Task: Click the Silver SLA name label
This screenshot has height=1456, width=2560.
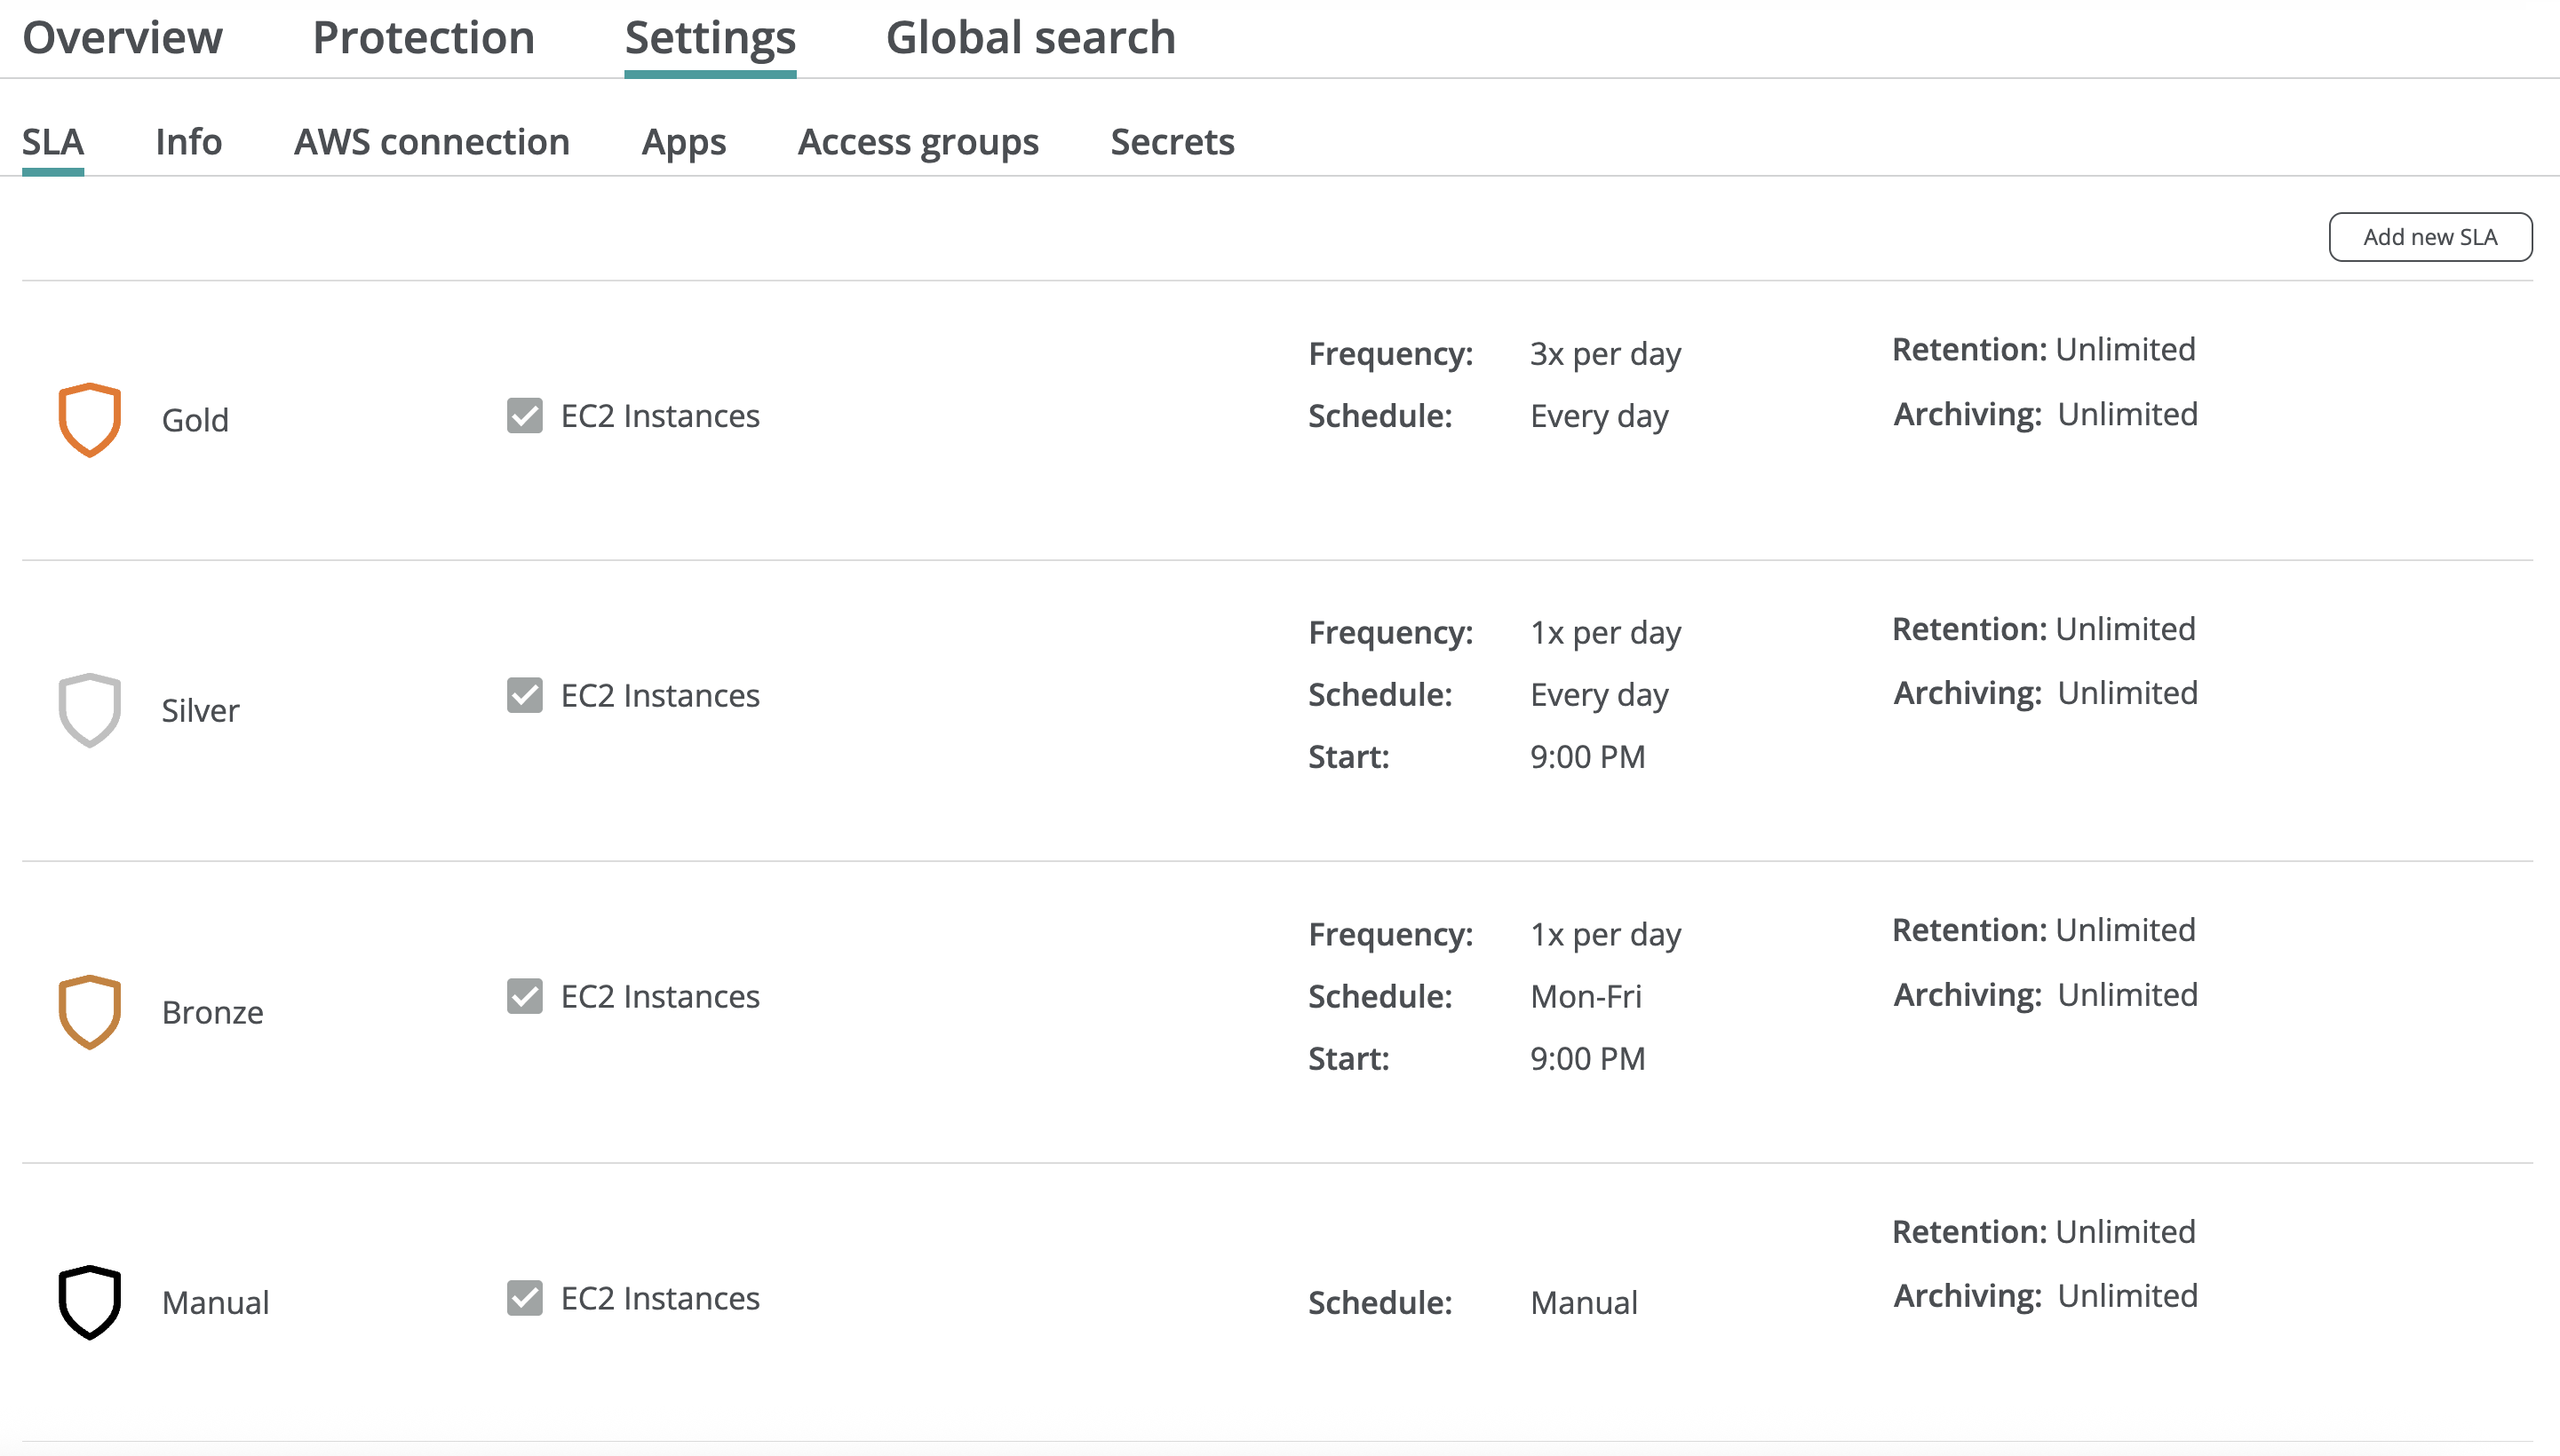Action: (x=200, y=710)
